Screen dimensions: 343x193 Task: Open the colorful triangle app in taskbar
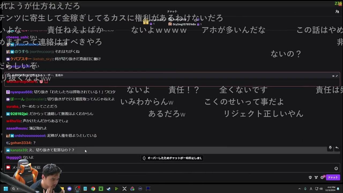click(x=132, y=189)
